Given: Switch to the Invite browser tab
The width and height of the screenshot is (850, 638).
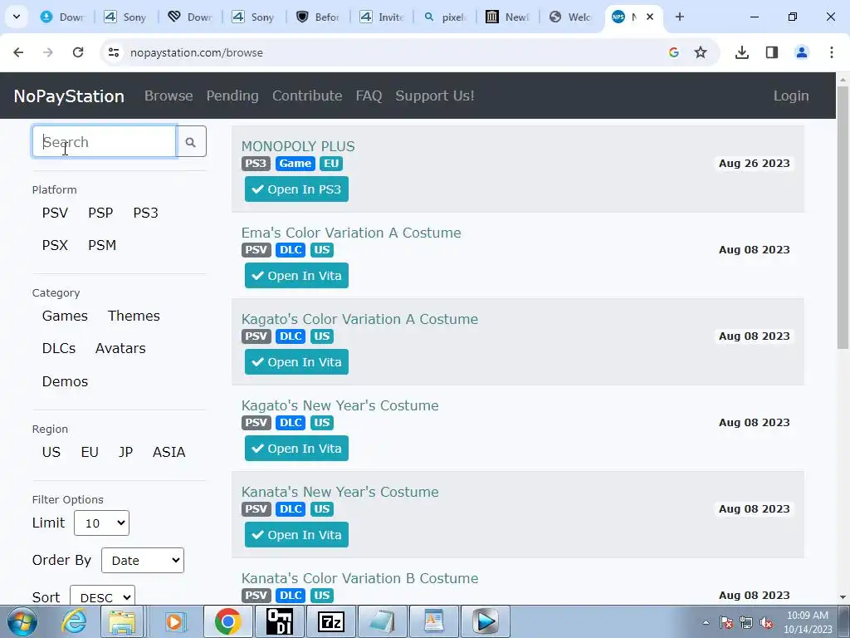Looking at the screenshot, I should pos(381,17).
